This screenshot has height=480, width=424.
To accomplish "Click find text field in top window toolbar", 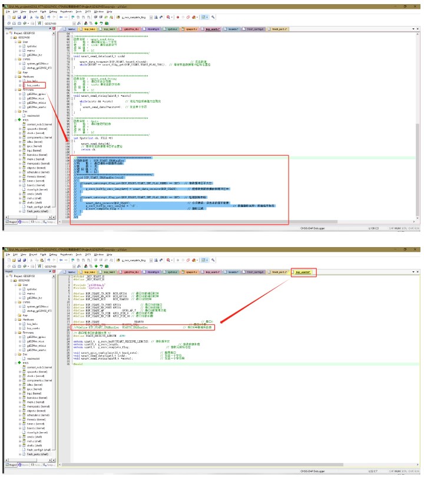I will click(135, 18).
